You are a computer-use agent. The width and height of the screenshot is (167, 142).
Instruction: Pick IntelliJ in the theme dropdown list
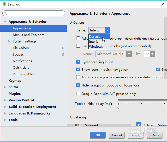(x=94, y=41)
